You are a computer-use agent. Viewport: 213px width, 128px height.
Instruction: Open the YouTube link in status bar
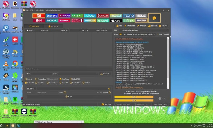click(106, 105)
